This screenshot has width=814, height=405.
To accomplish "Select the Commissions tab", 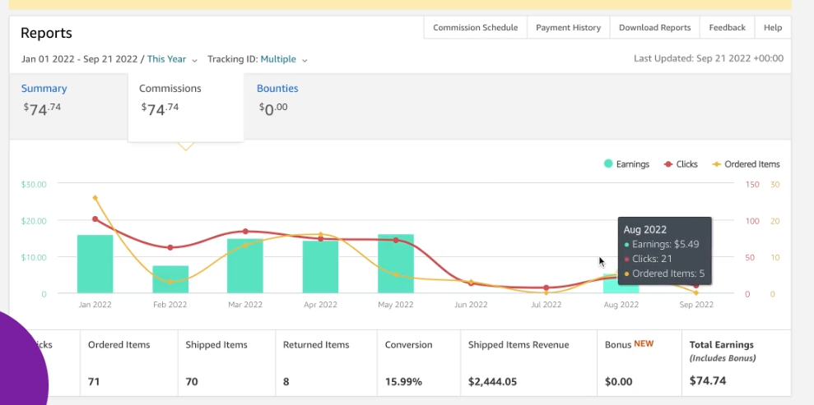I will tap(185, 106).
